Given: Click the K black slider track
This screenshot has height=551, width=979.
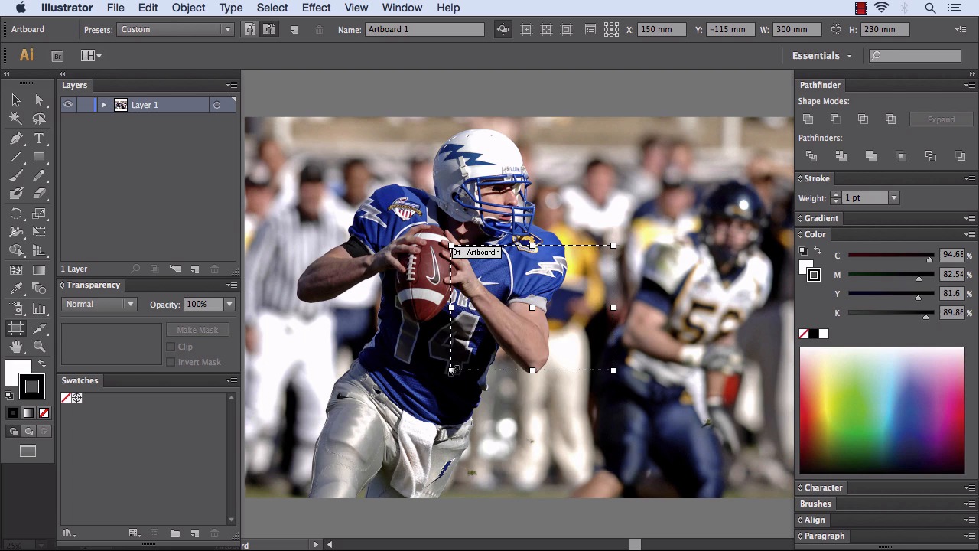Looking at the screenshot, I should pos(891,313).
